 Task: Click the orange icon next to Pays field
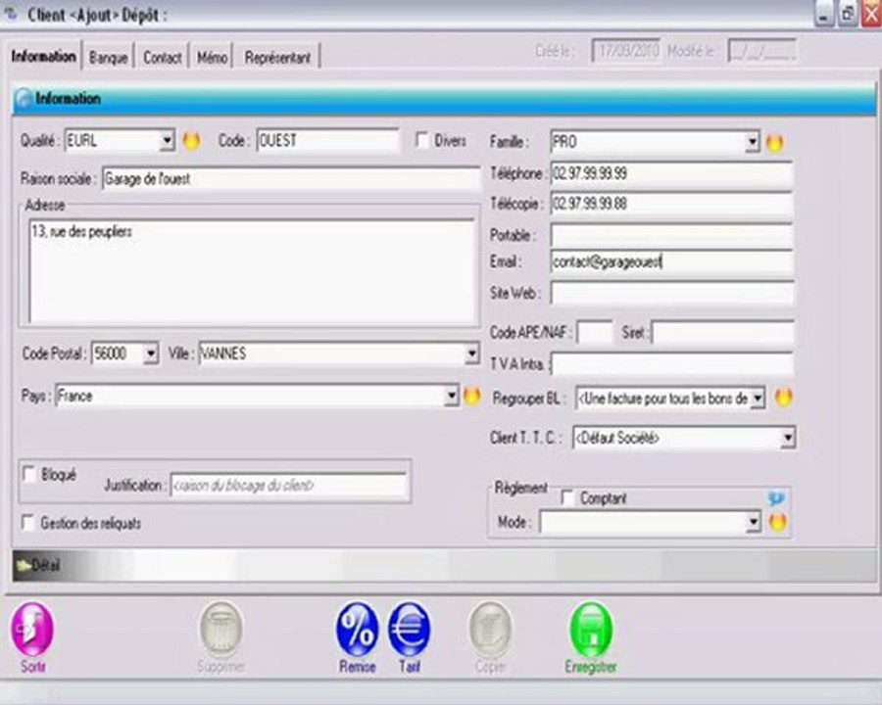pyautogui.click(x=472, y=397)
